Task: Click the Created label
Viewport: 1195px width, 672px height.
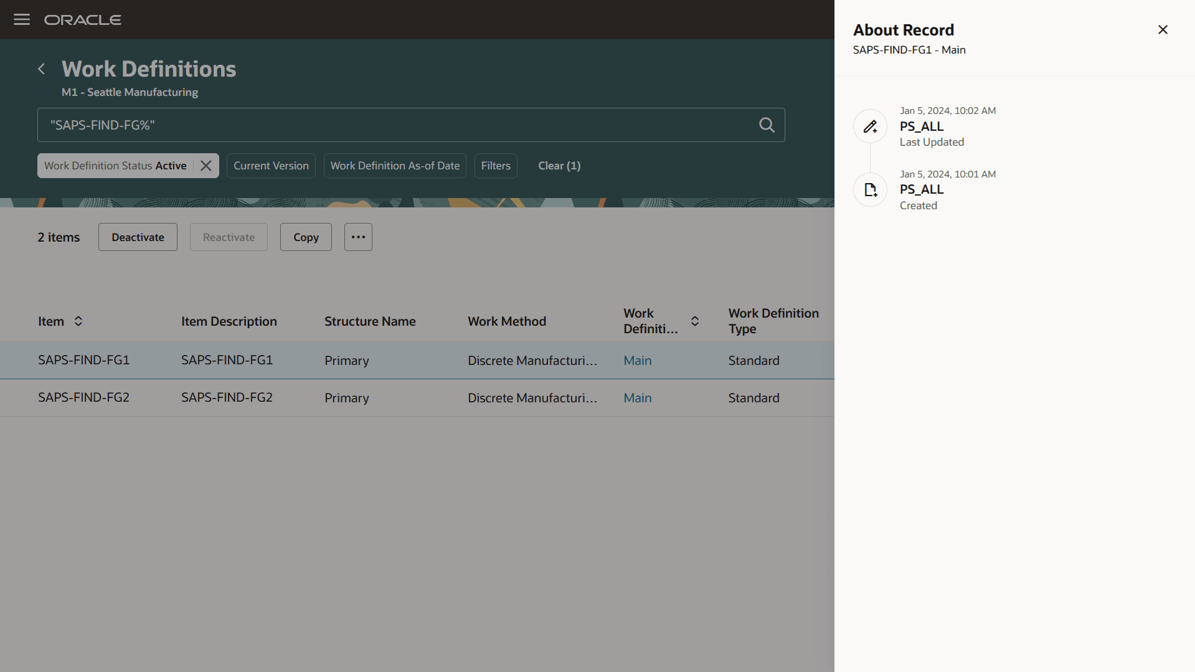Action: coord(918,206)
